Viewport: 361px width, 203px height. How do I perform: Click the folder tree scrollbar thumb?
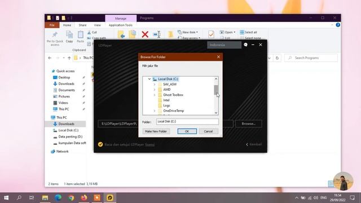tap(215, 90)
